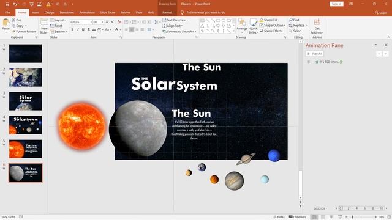Switch to Slide Sorter view
The height and width of the screenshot is (220, 392).
pos(323,217)
